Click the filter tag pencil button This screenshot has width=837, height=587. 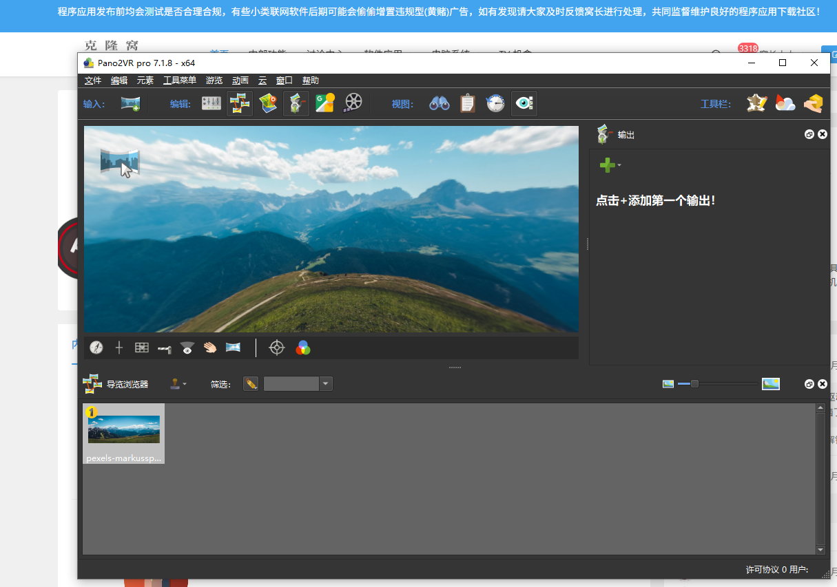(251, 383)
